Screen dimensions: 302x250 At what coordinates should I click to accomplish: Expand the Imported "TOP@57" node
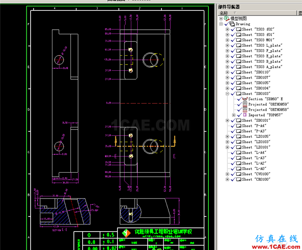(234, 115)
